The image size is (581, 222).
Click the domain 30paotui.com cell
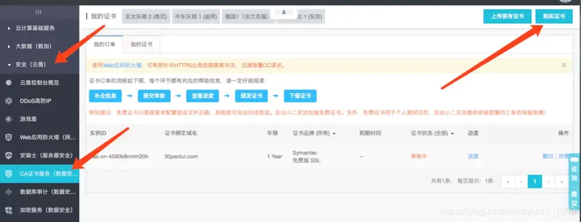[181, 157]
